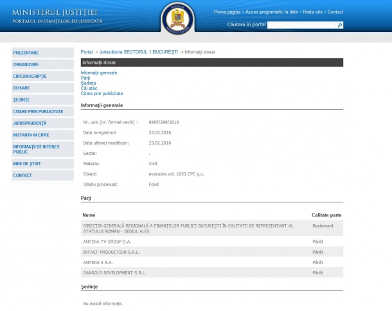Click the search magnifier icon
This screenshot has width=392, height=311.
[x=340, y=25]
